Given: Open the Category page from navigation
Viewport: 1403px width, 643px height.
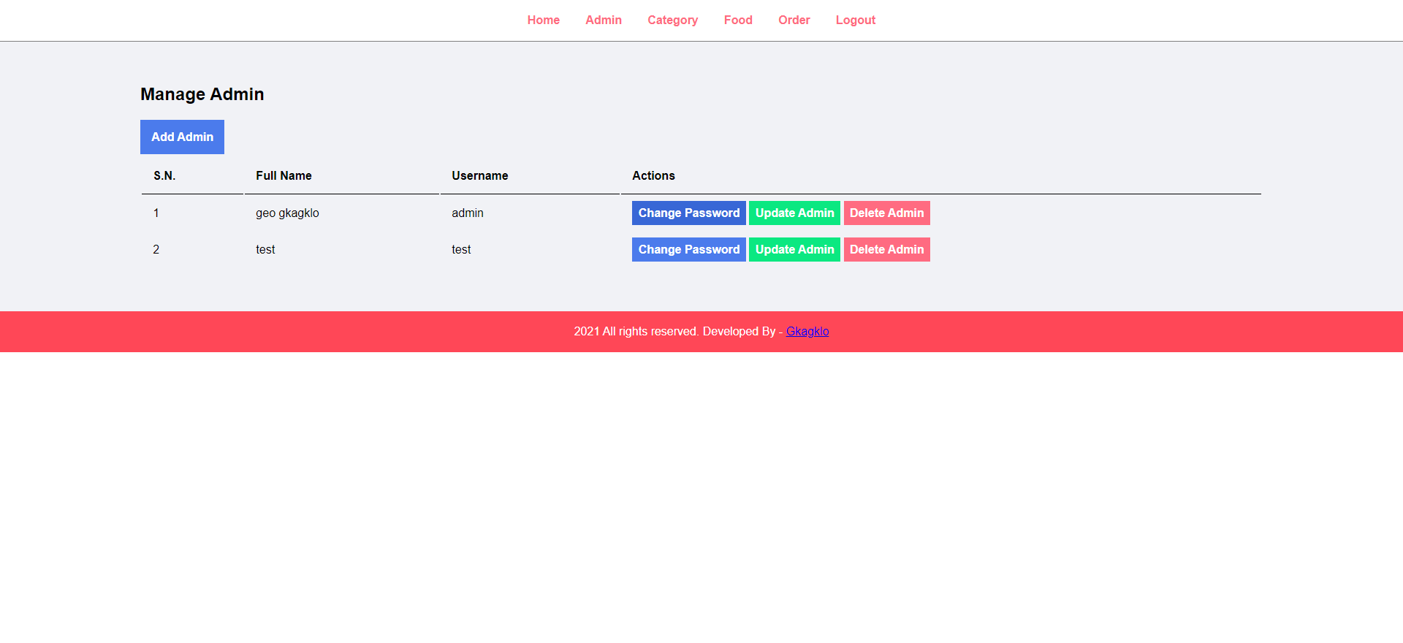Looking at the screenshot, I should click(672, 20).
